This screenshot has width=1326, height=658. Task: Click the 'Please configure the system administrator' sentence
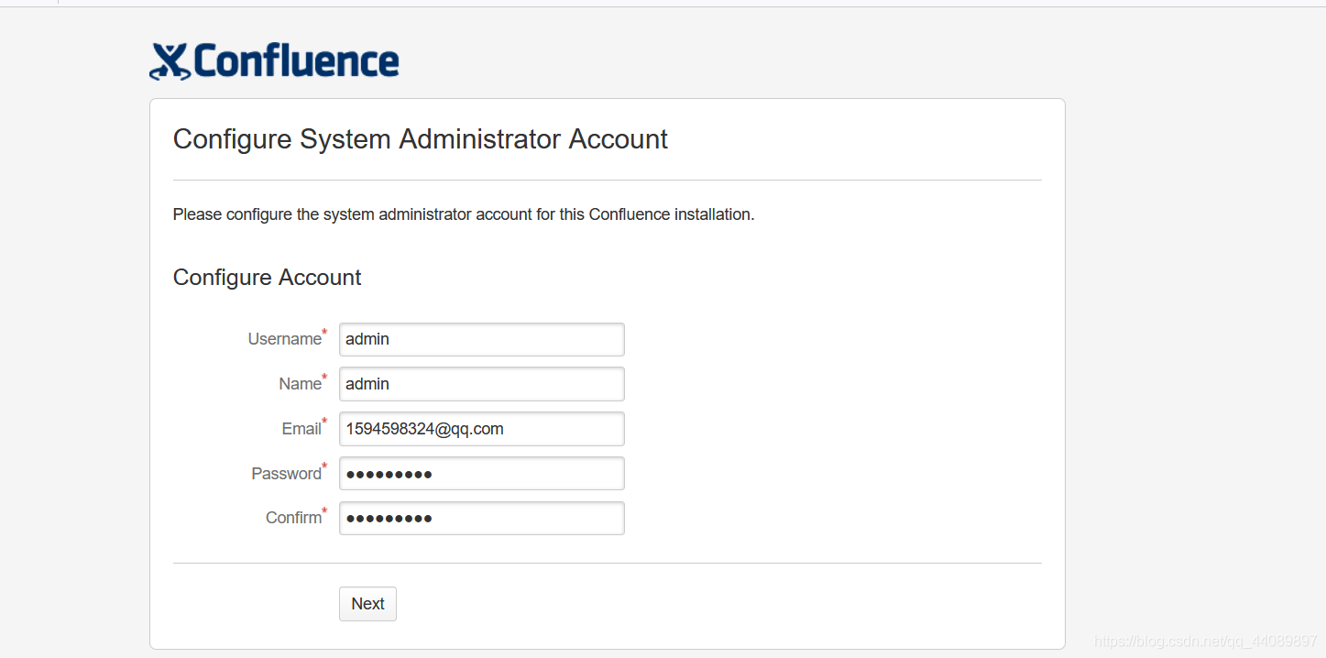point(464,215)
